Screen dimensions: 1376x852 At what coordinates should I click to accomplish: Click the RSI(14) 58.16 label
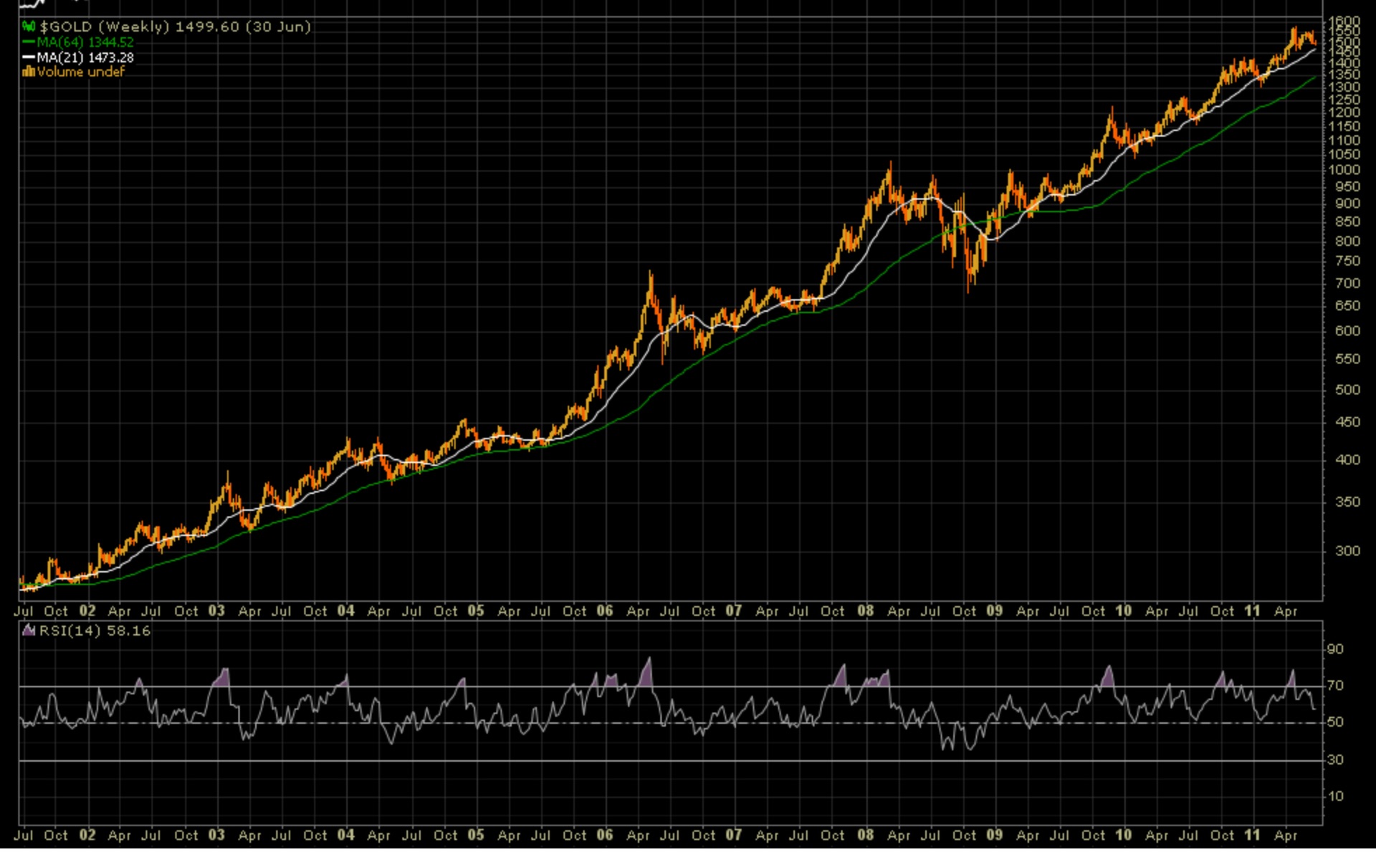95,632
